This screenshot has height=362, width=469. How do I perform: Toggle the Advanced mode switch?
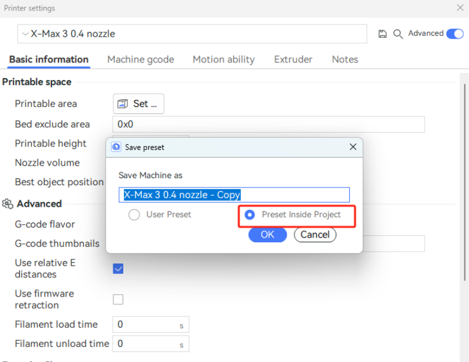tap(454, 34)
